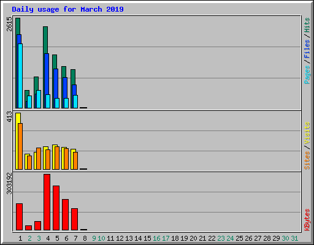
Task: Click day label 4 on the axis
Action: [48, 238]
